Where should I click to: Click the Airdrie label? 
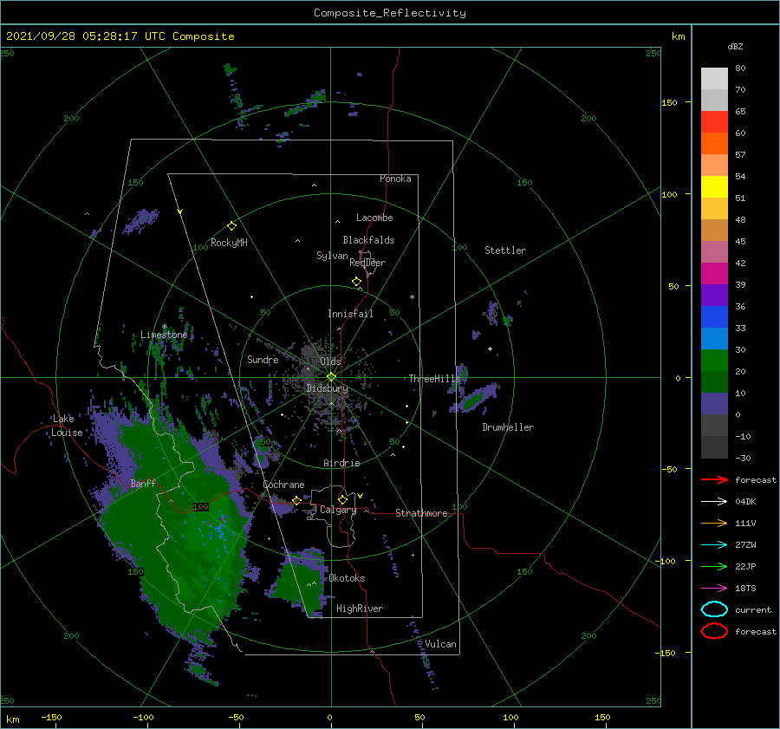[x=341, y=463]
